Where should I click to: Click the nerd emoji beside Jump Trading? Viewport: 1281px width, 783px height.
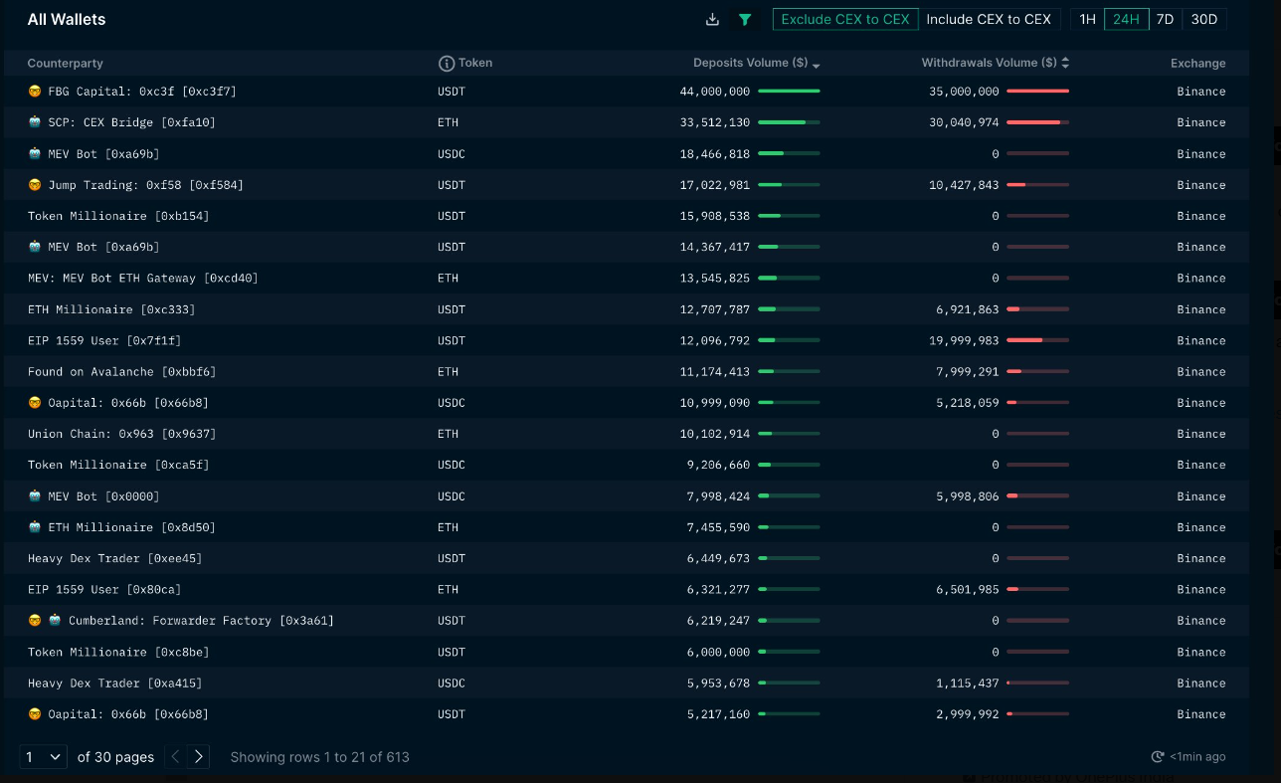click(35, 185)
